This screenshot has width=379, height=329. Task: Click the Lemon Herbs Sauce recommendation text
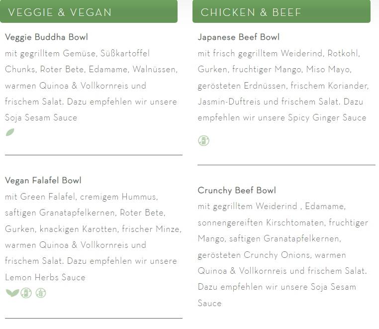(45, 277)
